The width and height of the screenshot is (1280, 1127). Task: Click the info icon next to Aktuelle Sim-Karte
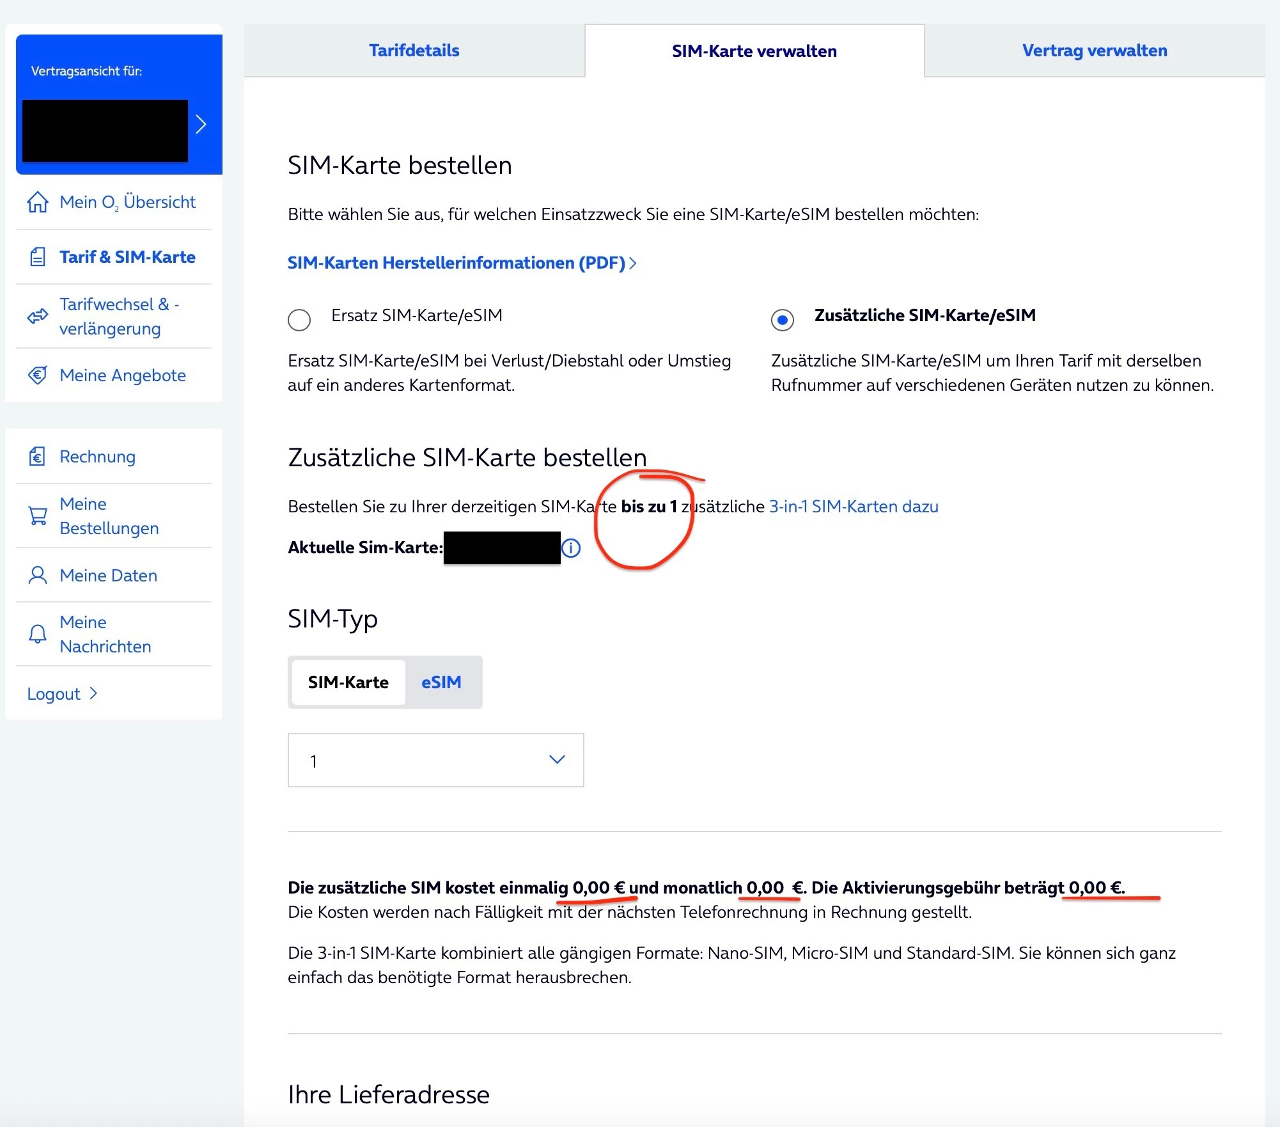coord(571,548)
